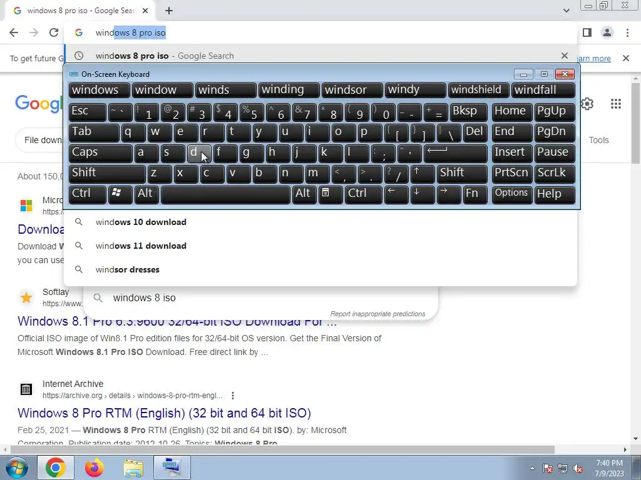This screenshot has width=641, height=480.
Task: Tap the Tab key on the on-screen keyboard
Action: click(94, 132)
